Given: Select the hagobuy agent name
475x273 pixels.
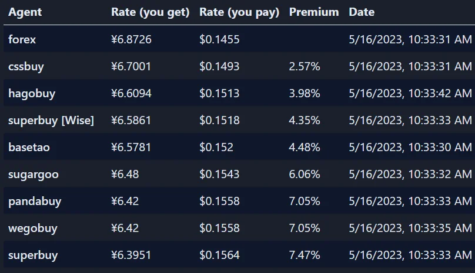Looking at the screenshot, I should [x=32, y=94].
